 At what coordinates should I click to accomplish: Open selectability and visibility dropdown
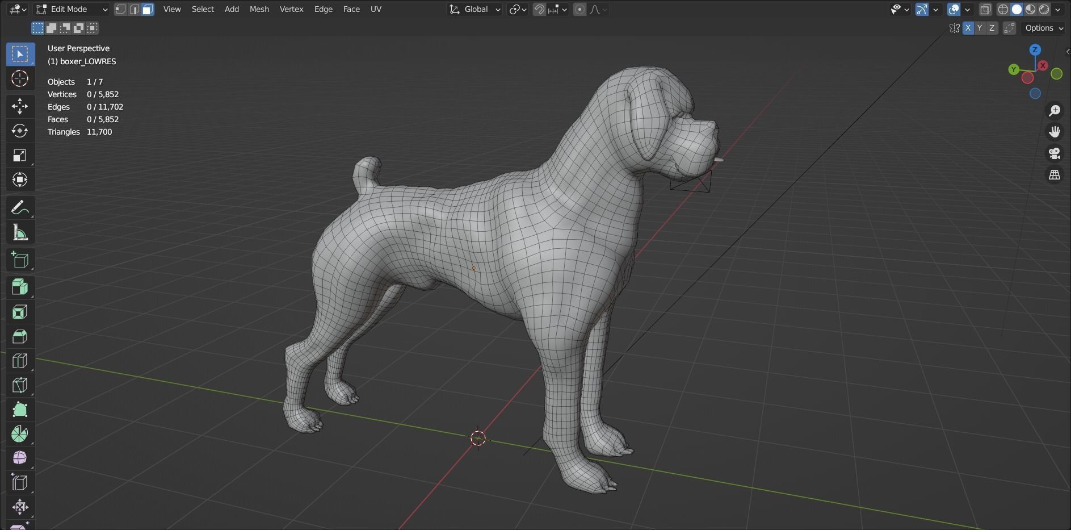coord(900,9)
